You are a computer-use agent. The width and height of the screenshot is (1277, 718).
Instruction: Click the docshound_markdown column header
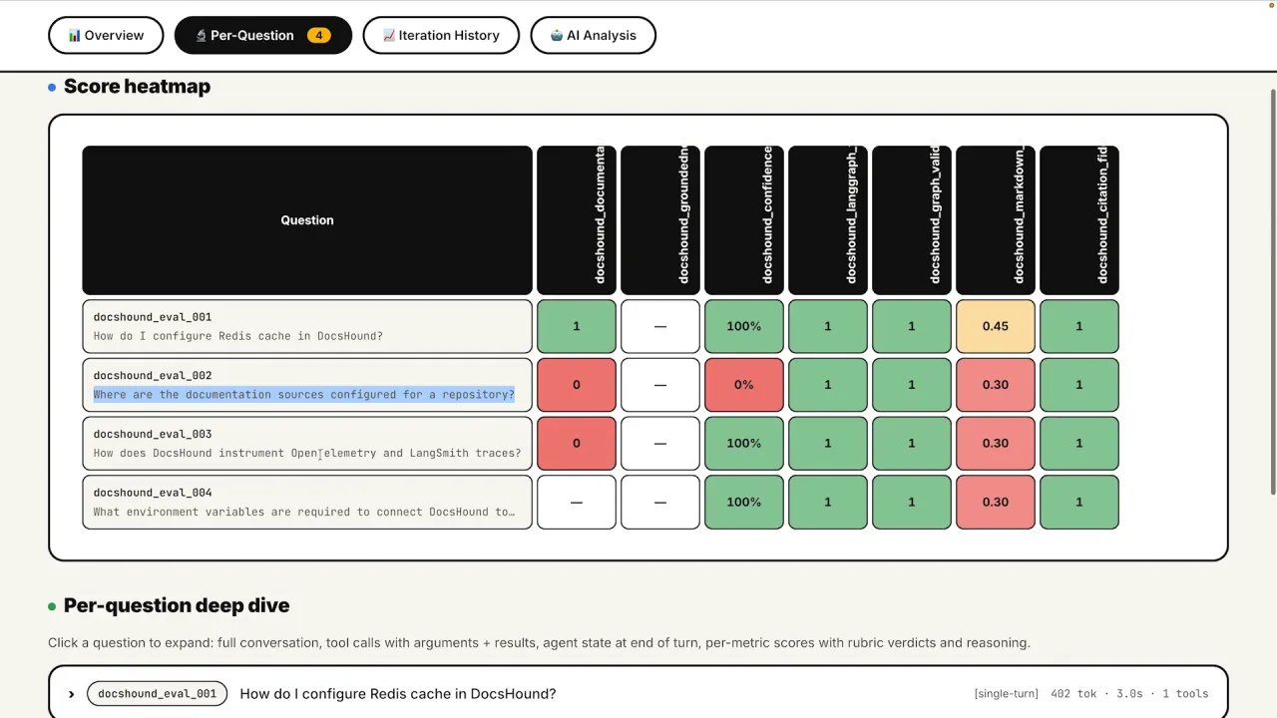tap(996, 220)
